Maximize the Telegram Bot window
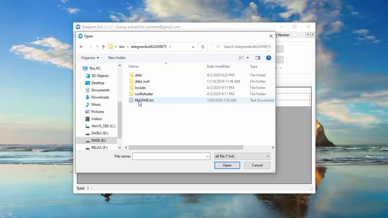 (x=295, y=27)
